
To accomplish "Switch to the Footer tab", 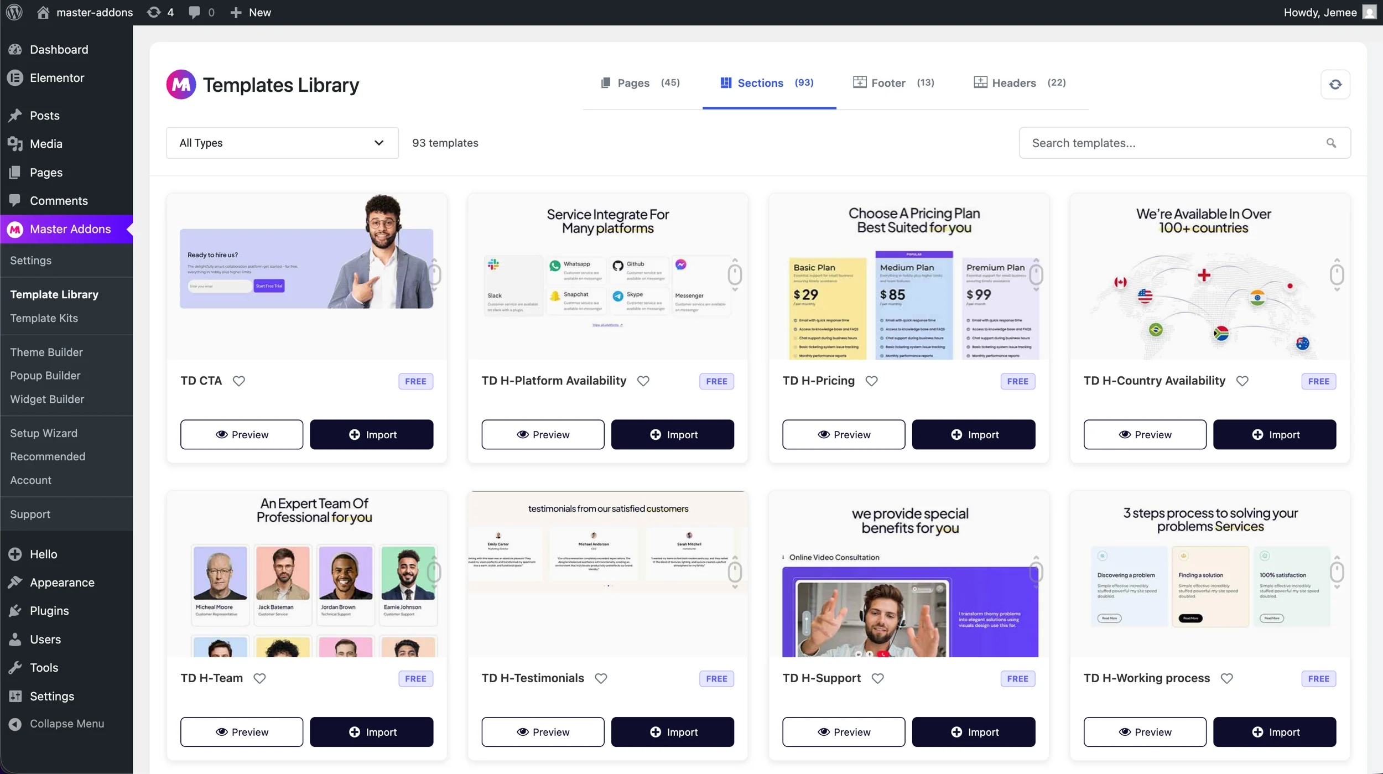I will [893, 83].
